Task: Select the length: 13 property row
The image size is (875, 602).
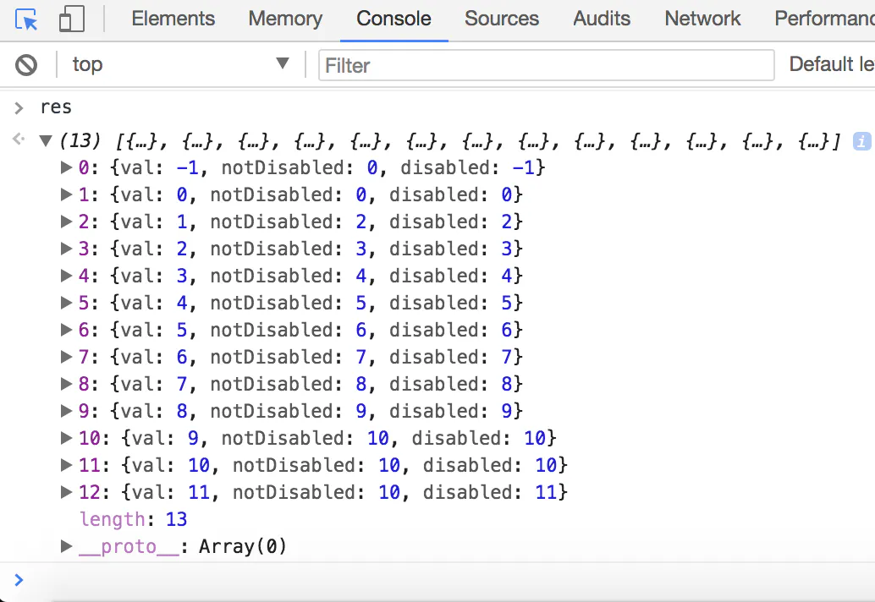Action: (134, 519)
